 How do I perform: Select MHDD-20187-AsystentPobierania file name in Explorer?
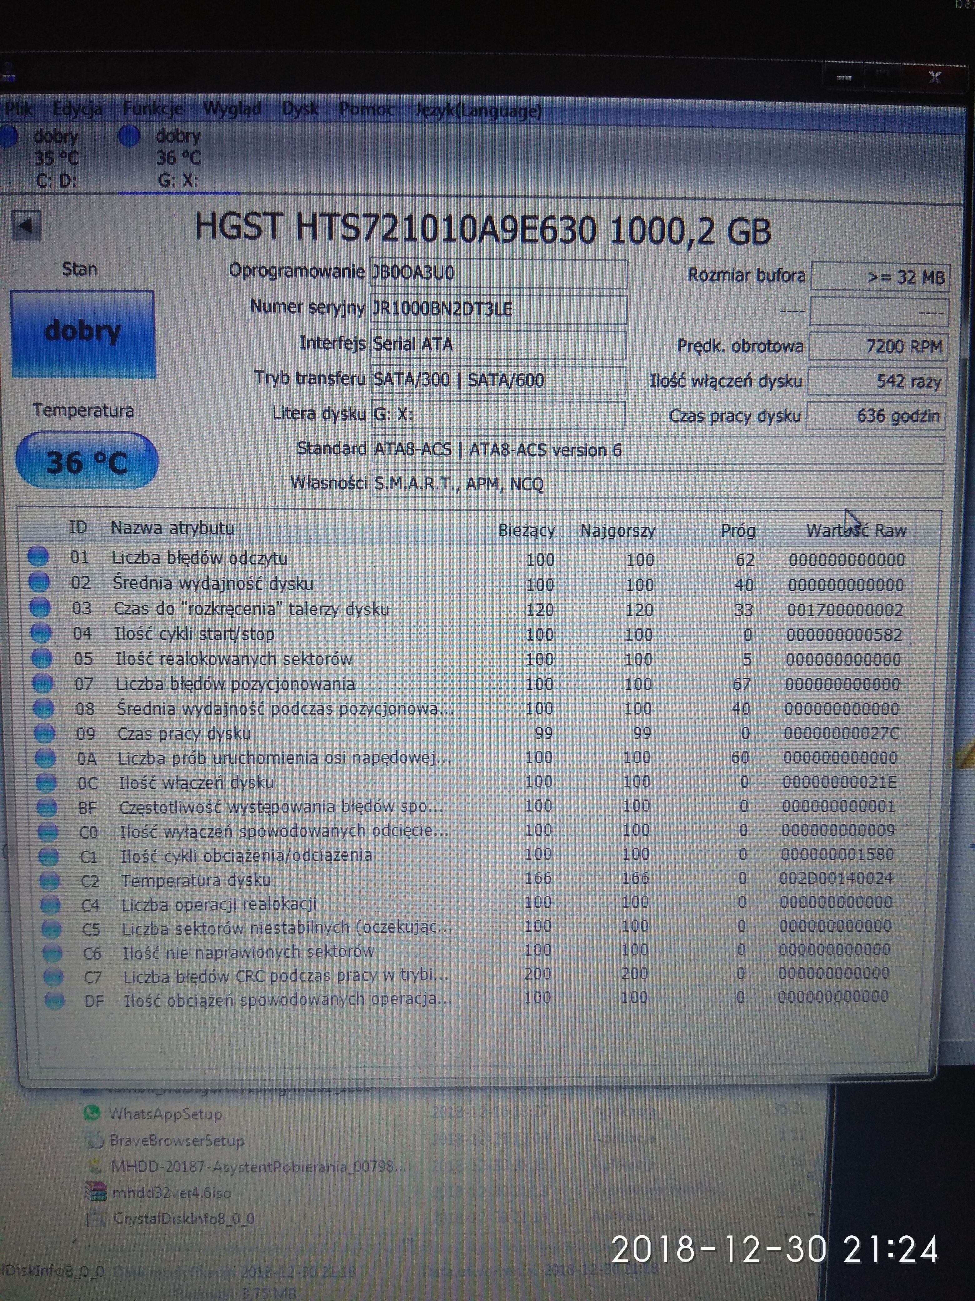pyautogui.click(x=258, y=1166)
